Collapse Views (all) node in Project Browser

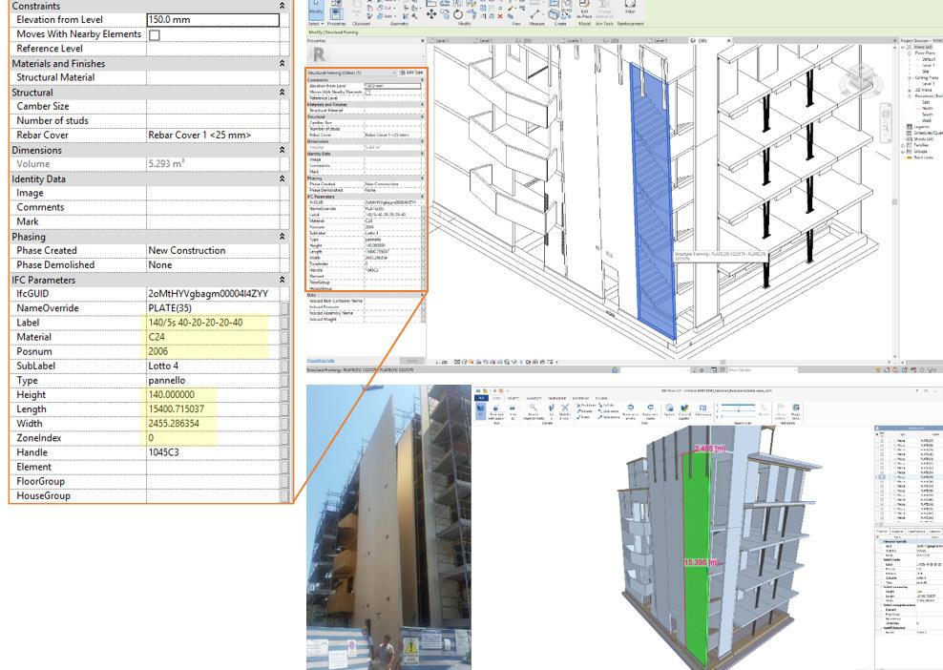pyautogui.click(x=903, y=47)
